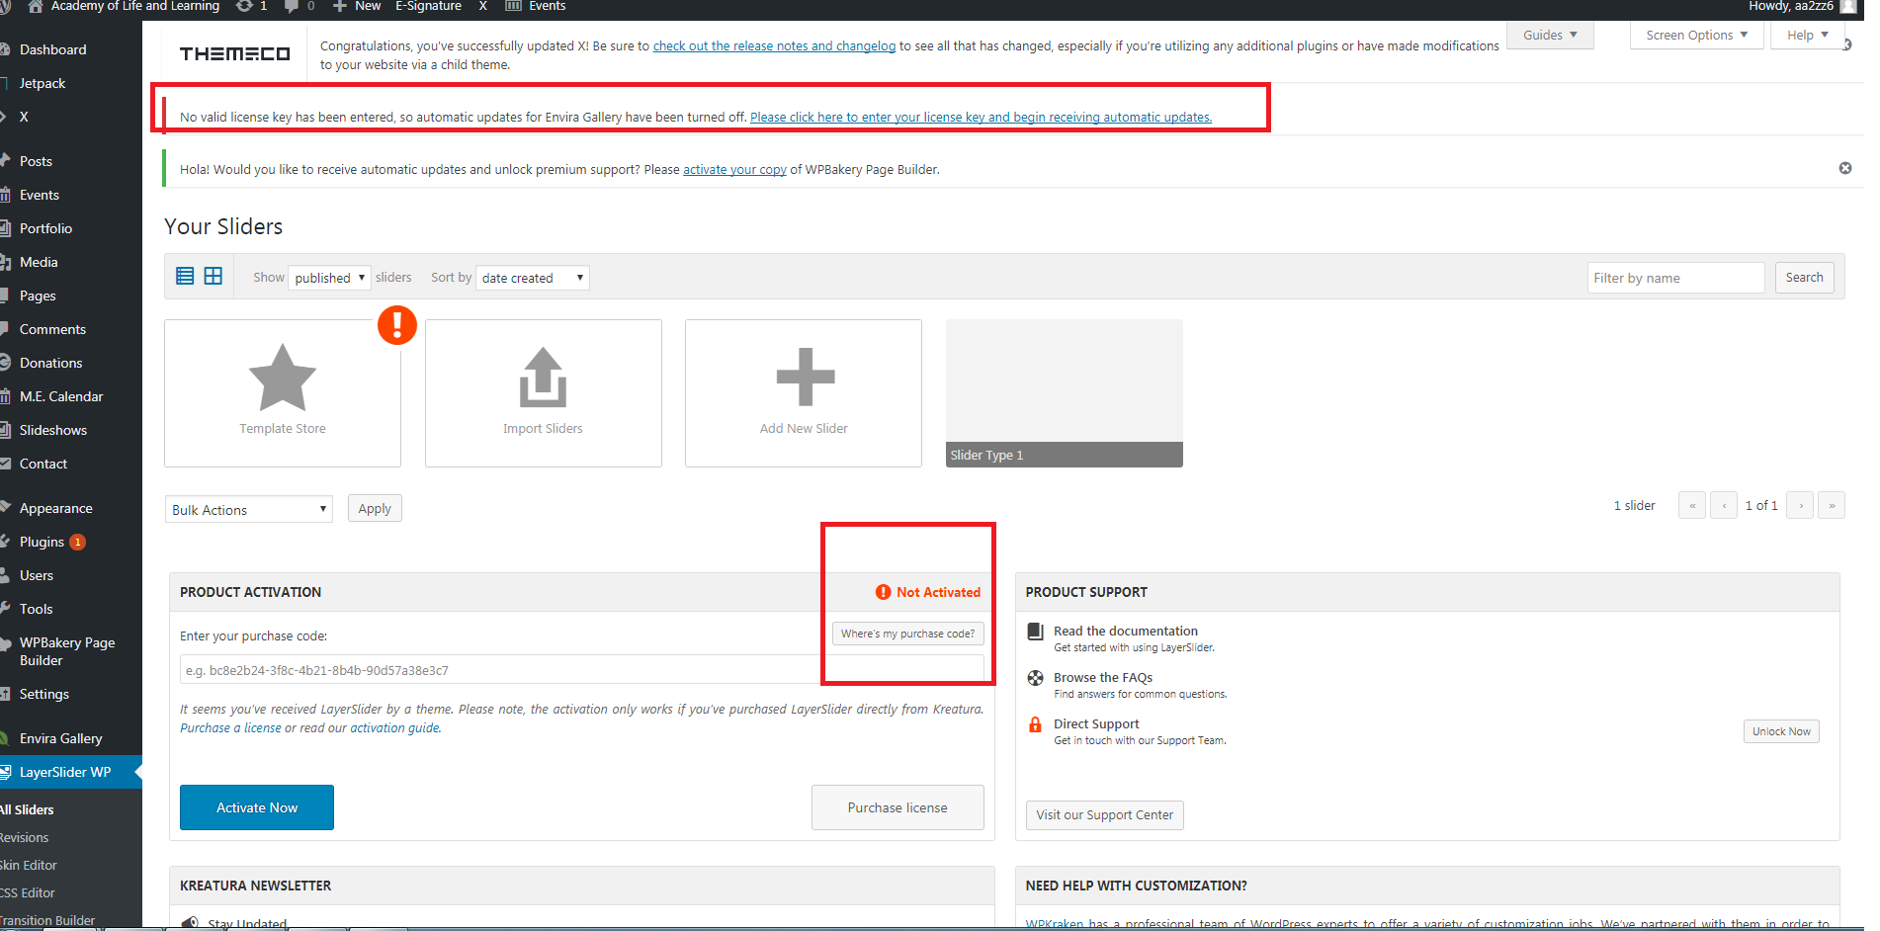The image size is (1880, 931).
Task: Open the Template Store star icon
Action: pos(283,378)
